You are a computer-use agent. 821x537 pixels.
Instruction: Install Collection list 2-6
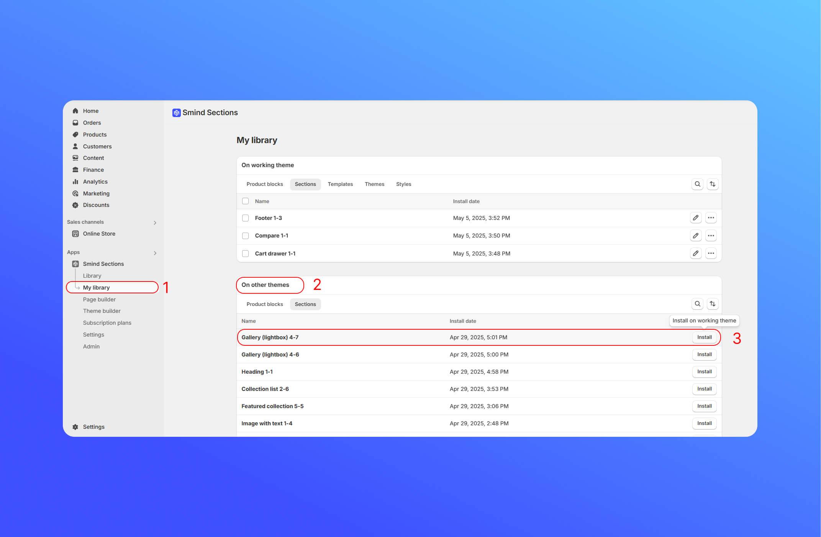pos(704,389)
